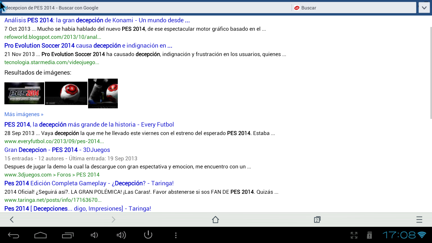
Task: Open 'PES 2014, la decepción más grande' result
Action: [89, 125]
